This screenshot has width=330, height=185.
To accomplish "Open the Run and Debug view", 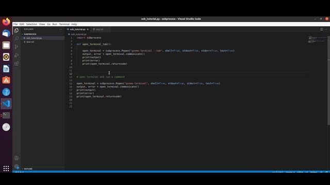I will [16, 55].
